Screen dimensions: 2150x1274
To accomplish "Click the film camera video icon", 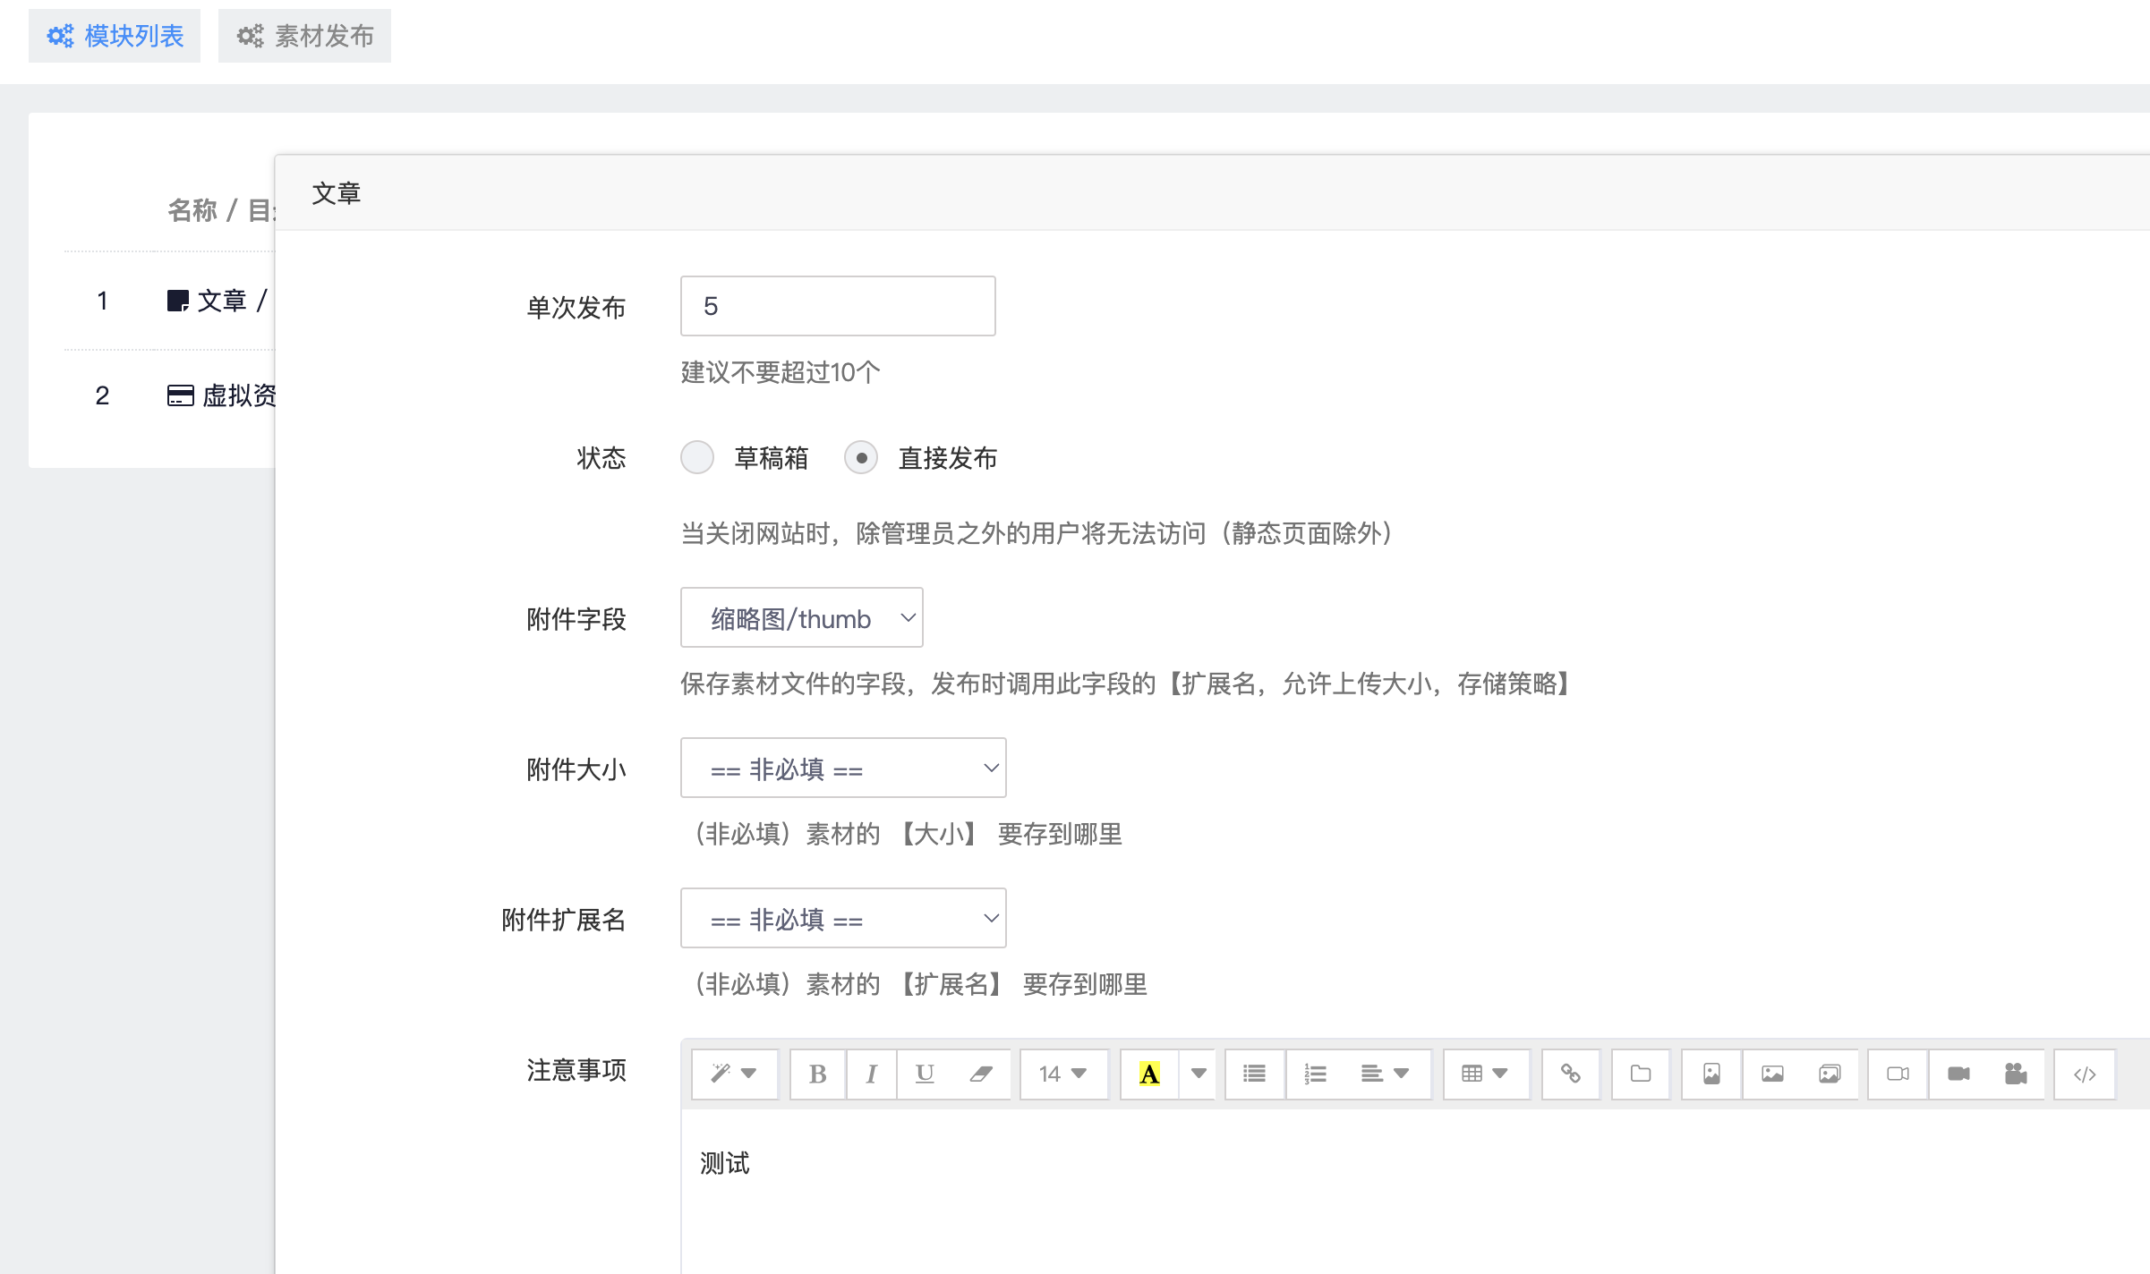I will [x=2016, y=1074].
